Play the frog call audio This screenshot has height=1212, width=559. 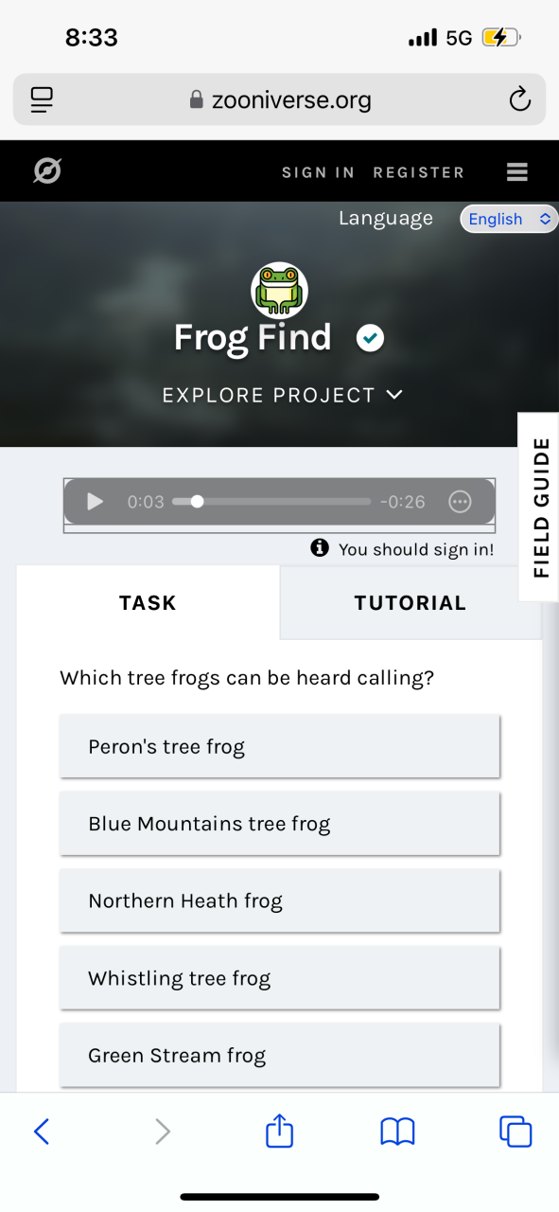(95, 502)
